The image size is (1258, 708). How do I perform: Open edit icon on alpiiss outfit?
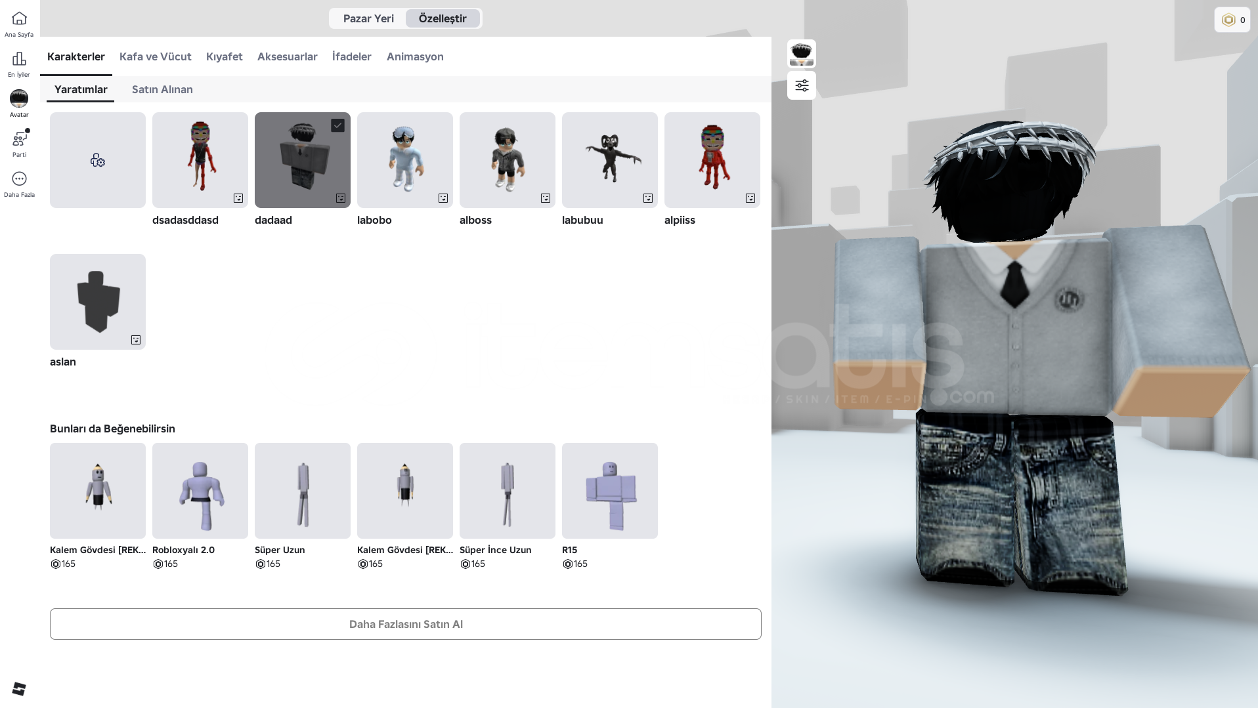click(750, 198)
